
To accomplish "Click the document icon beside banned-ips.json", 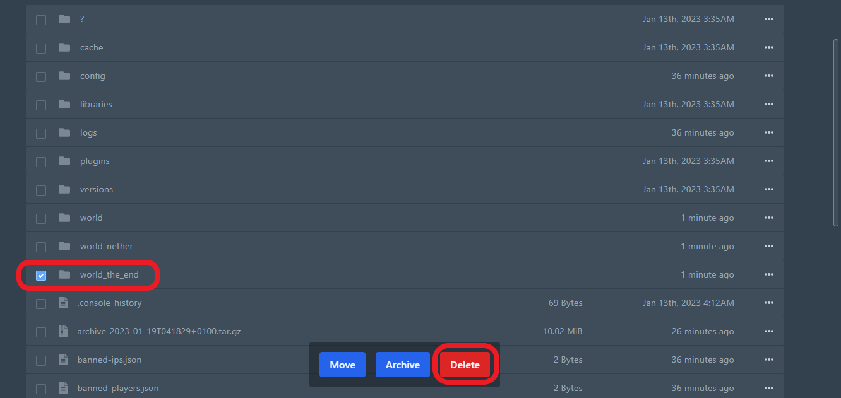I will point(63,360).
